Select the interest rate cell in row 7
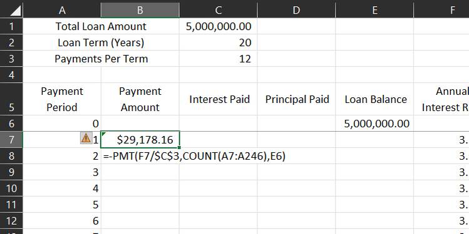Screen dimensions: 469x234 click(441, 140)
